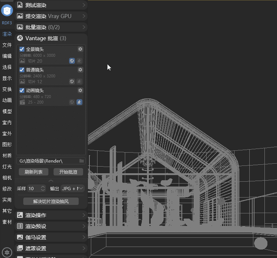277x258 pixels.
Task: Switch to the 材质 sidebar tab
Action: point(7,156)
